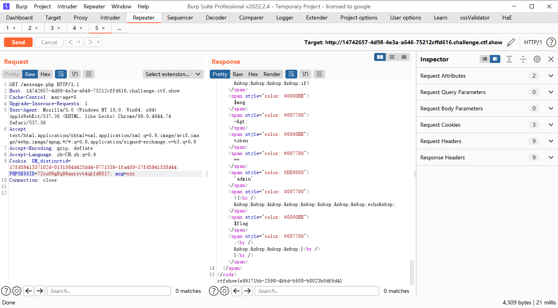Open the Burp menu
This screenshot has height=308, width=558.
click(21, 6)
